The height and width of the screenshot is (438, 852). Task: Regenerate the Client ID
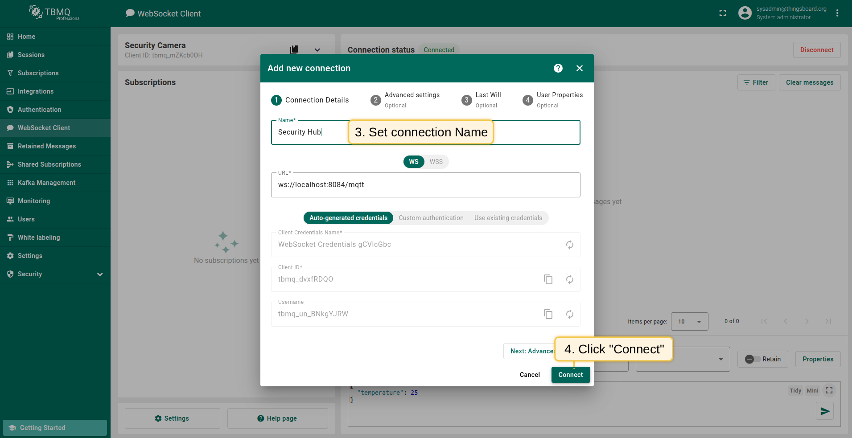coord(569,279)
